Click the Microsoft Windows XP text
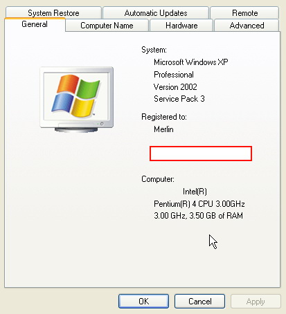Image resolution: width=286 pixels, height=314 pixels. coord(191,62)
